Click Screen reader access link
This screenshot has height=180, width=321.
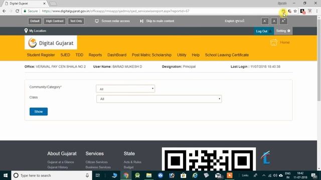[x=112, y=21]
